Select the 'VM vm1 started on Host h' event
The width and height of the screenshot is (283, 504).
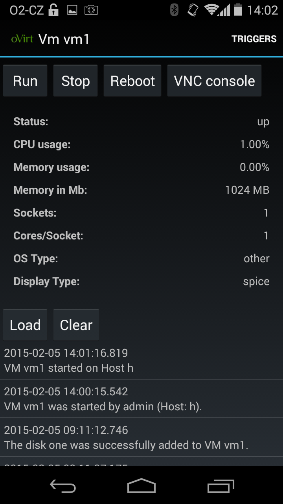click(141, 361)
